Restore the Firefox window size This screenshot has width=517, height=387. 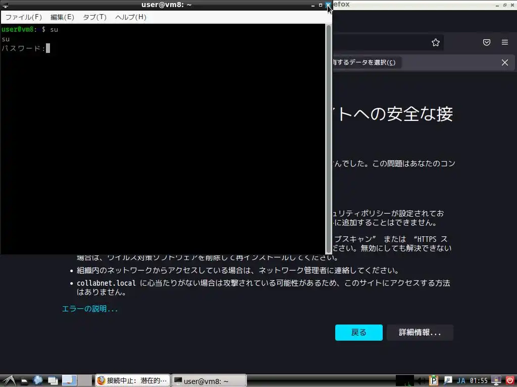(x=505, y=5)
